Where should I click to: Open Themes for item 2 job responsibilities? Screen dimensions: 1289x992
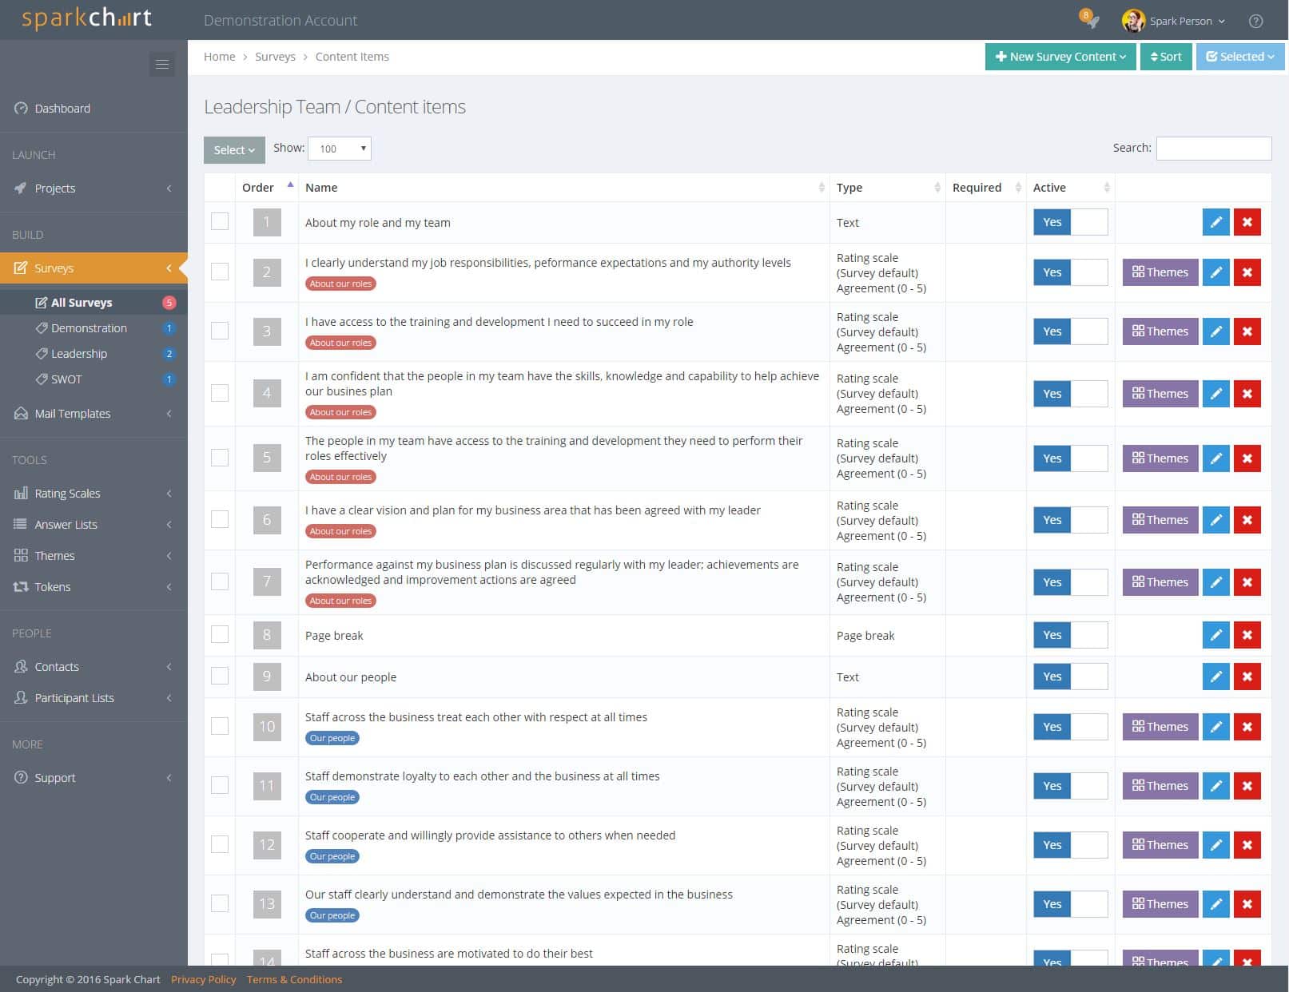pyautogui.click(x=1160, y=272)
